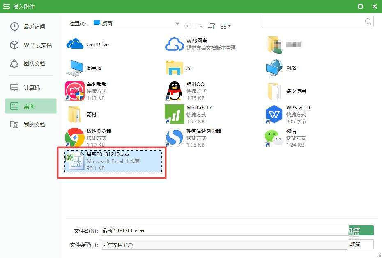Viewport: 382px width, 258px height.
Task: Open the 文件类型 file type dropdown
Action: 225,244
